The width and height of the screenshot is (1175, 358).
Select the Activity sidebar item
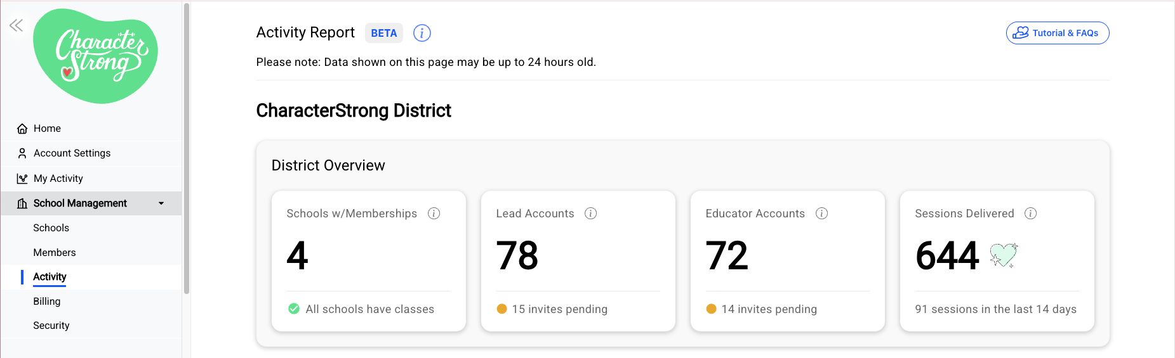50,277
